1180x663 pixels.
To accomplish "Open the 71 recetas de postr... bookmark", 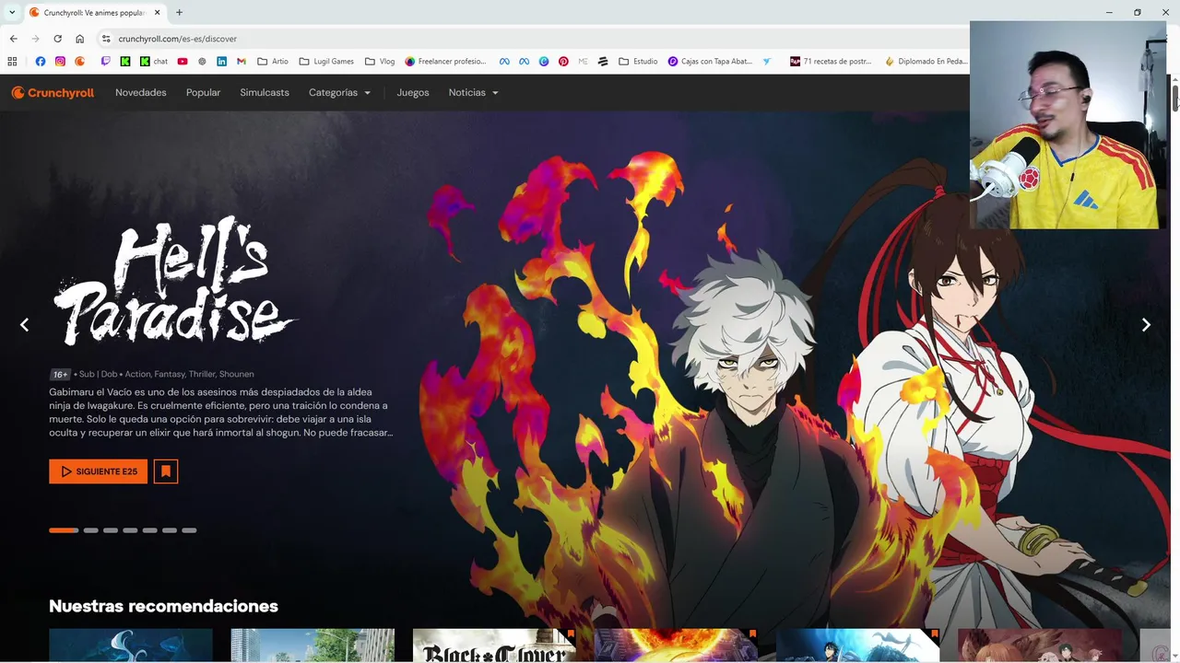I will 831,62.
